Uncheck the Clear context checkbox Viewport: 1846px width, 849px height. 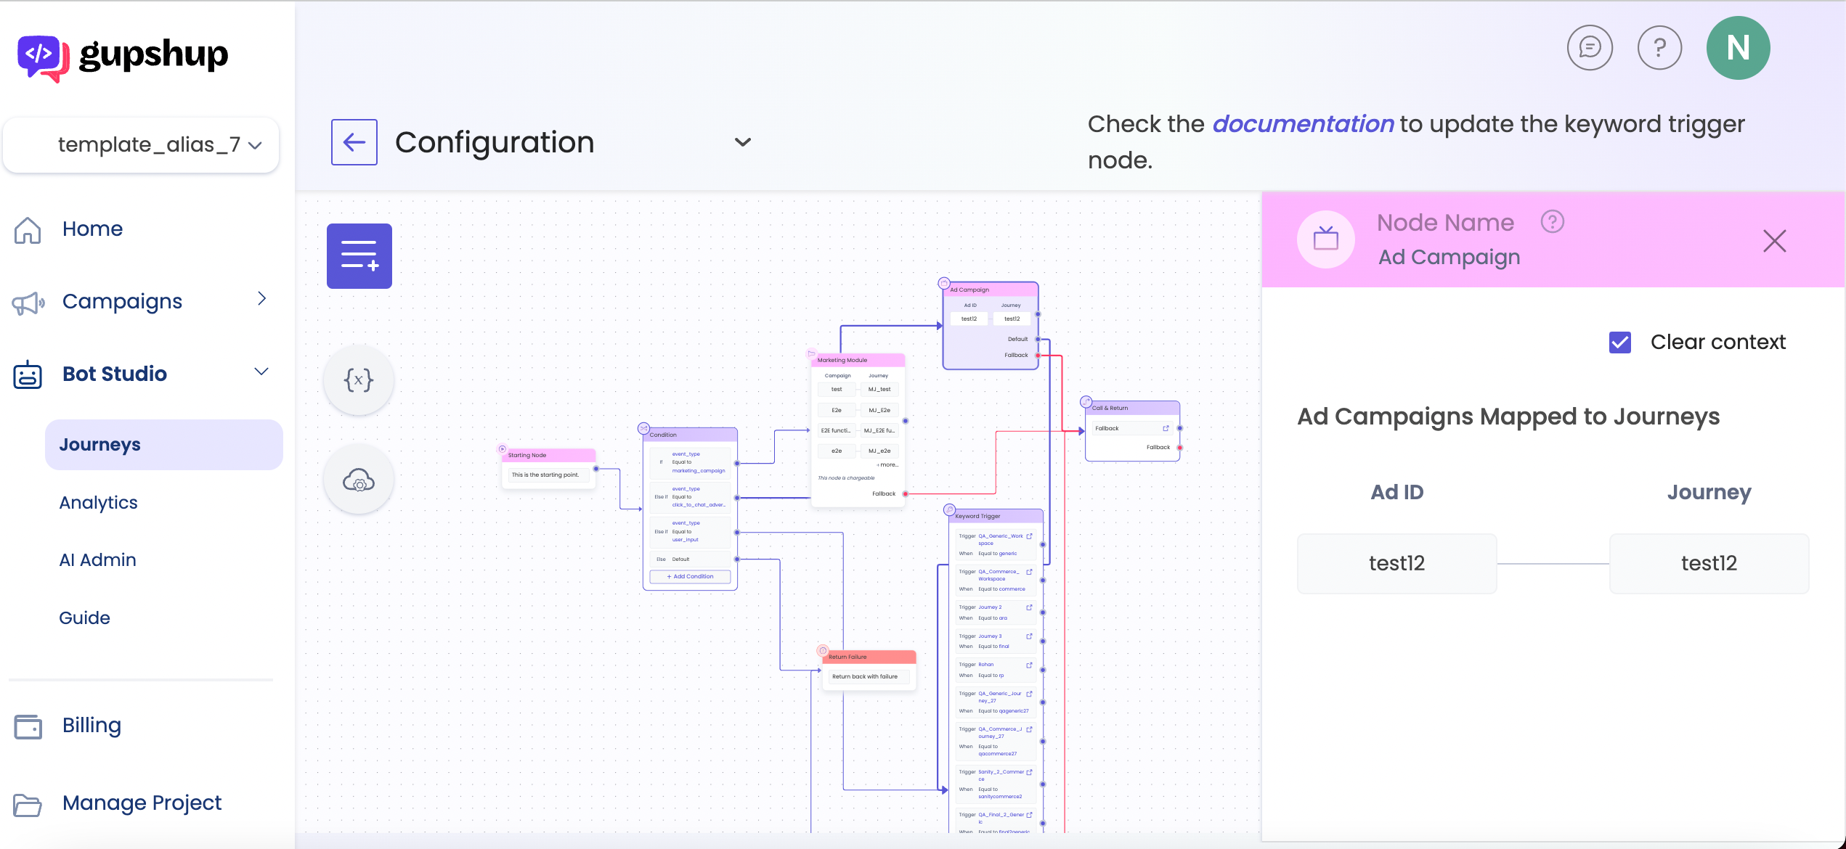click(1619, 342)
